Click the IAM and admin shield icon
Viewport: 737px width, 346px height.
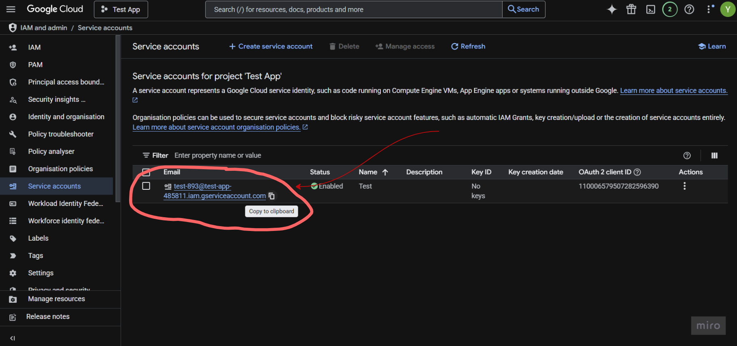13,27
